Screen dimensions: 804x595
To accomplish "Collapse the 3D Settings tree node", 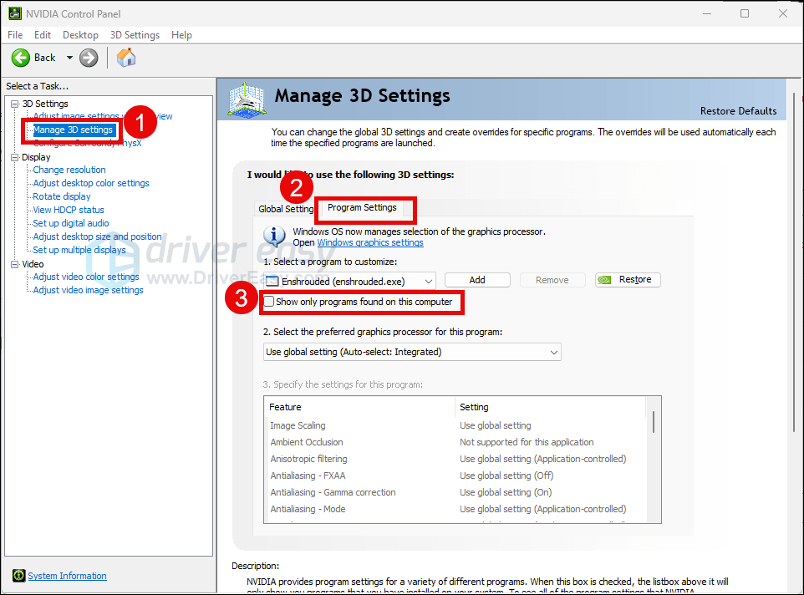I will (14, 104).
